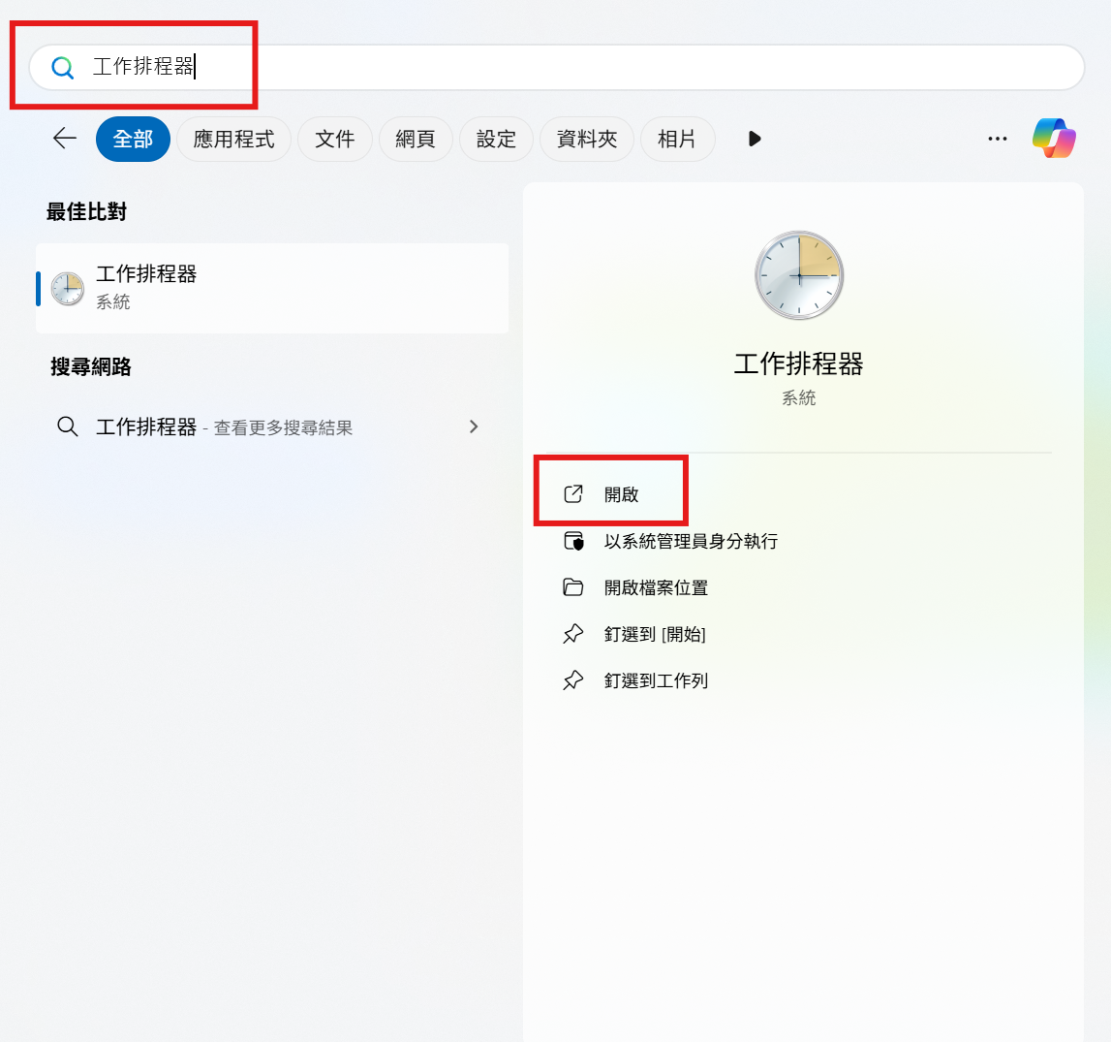Switch to the 應用程式 filter tab
The height and width of the screenshot is (1042, 1111).
coord(233,140)
